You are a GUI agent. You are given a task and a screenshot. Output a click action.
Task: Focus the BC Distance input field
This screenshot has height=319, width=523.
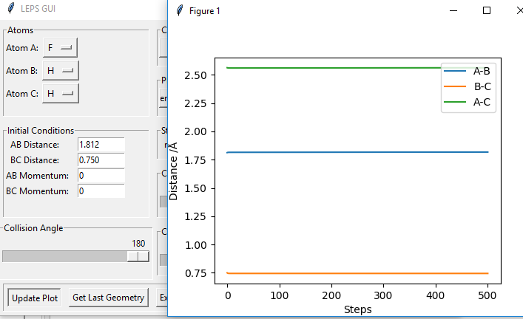tap(101, 159)
